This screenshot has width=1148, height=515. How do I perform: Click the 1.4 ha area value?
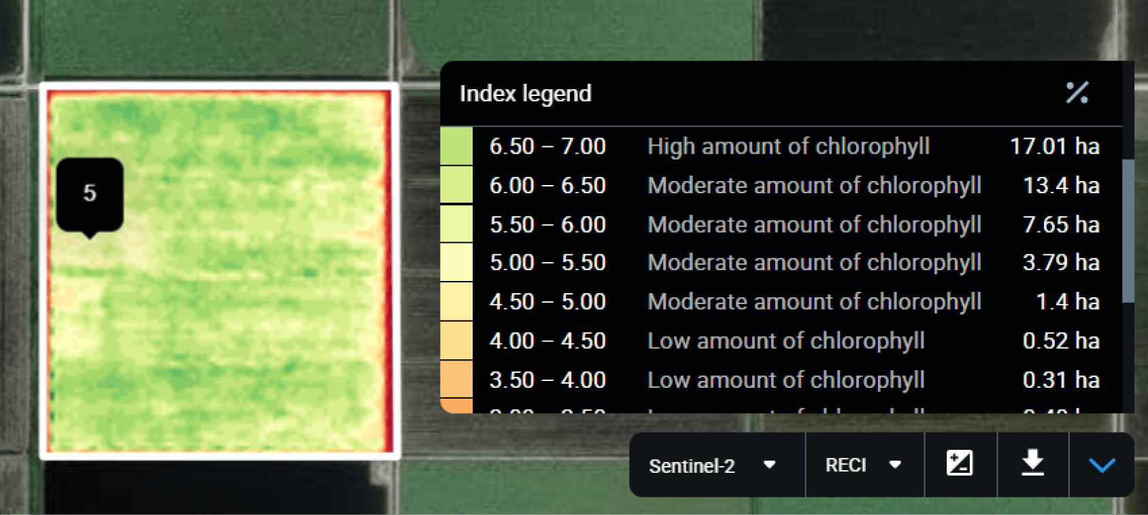tap(1068, 301)
